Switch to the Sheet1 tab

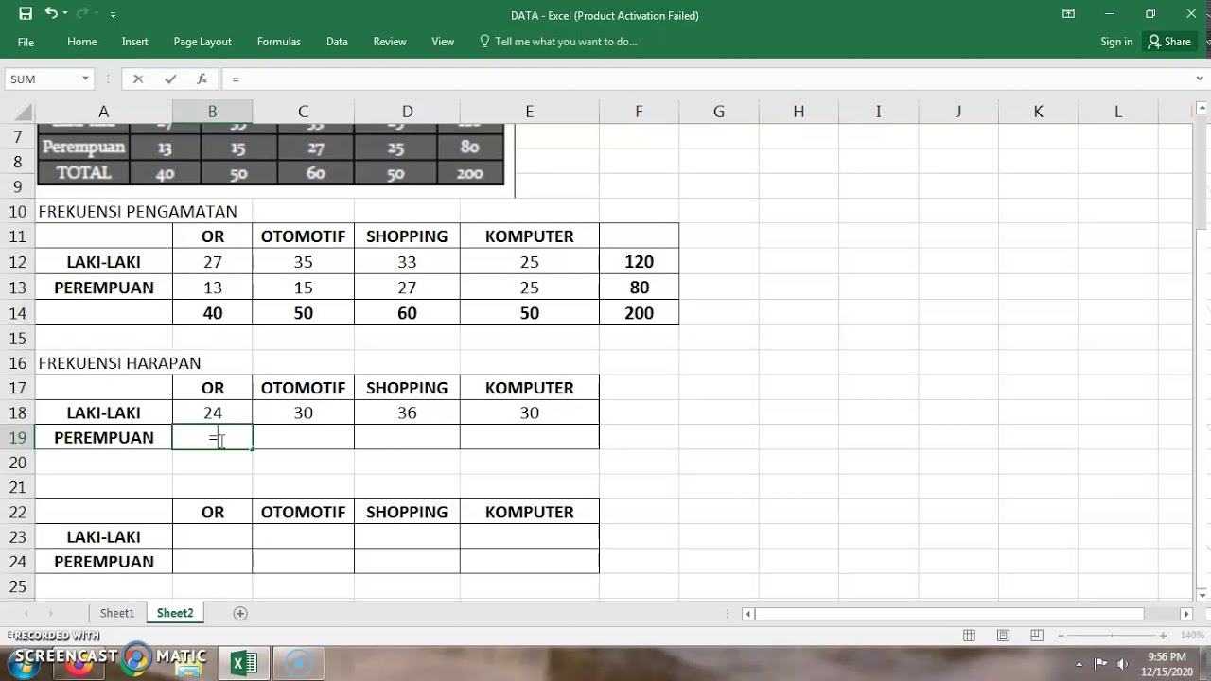tap(117, 613)
